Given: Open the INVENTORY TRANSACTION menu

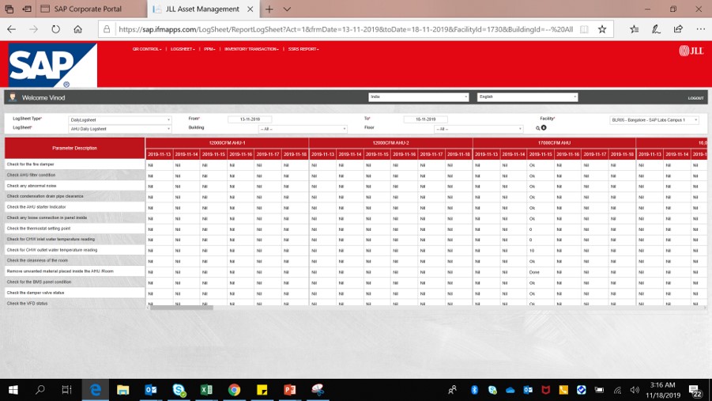Looking at the screenshot, I should (251, 49).
